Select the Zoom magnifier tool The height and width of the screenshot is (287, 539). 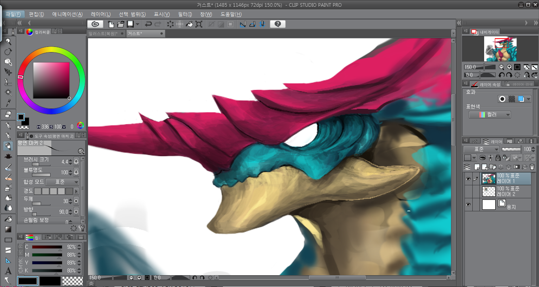(8, 41)
